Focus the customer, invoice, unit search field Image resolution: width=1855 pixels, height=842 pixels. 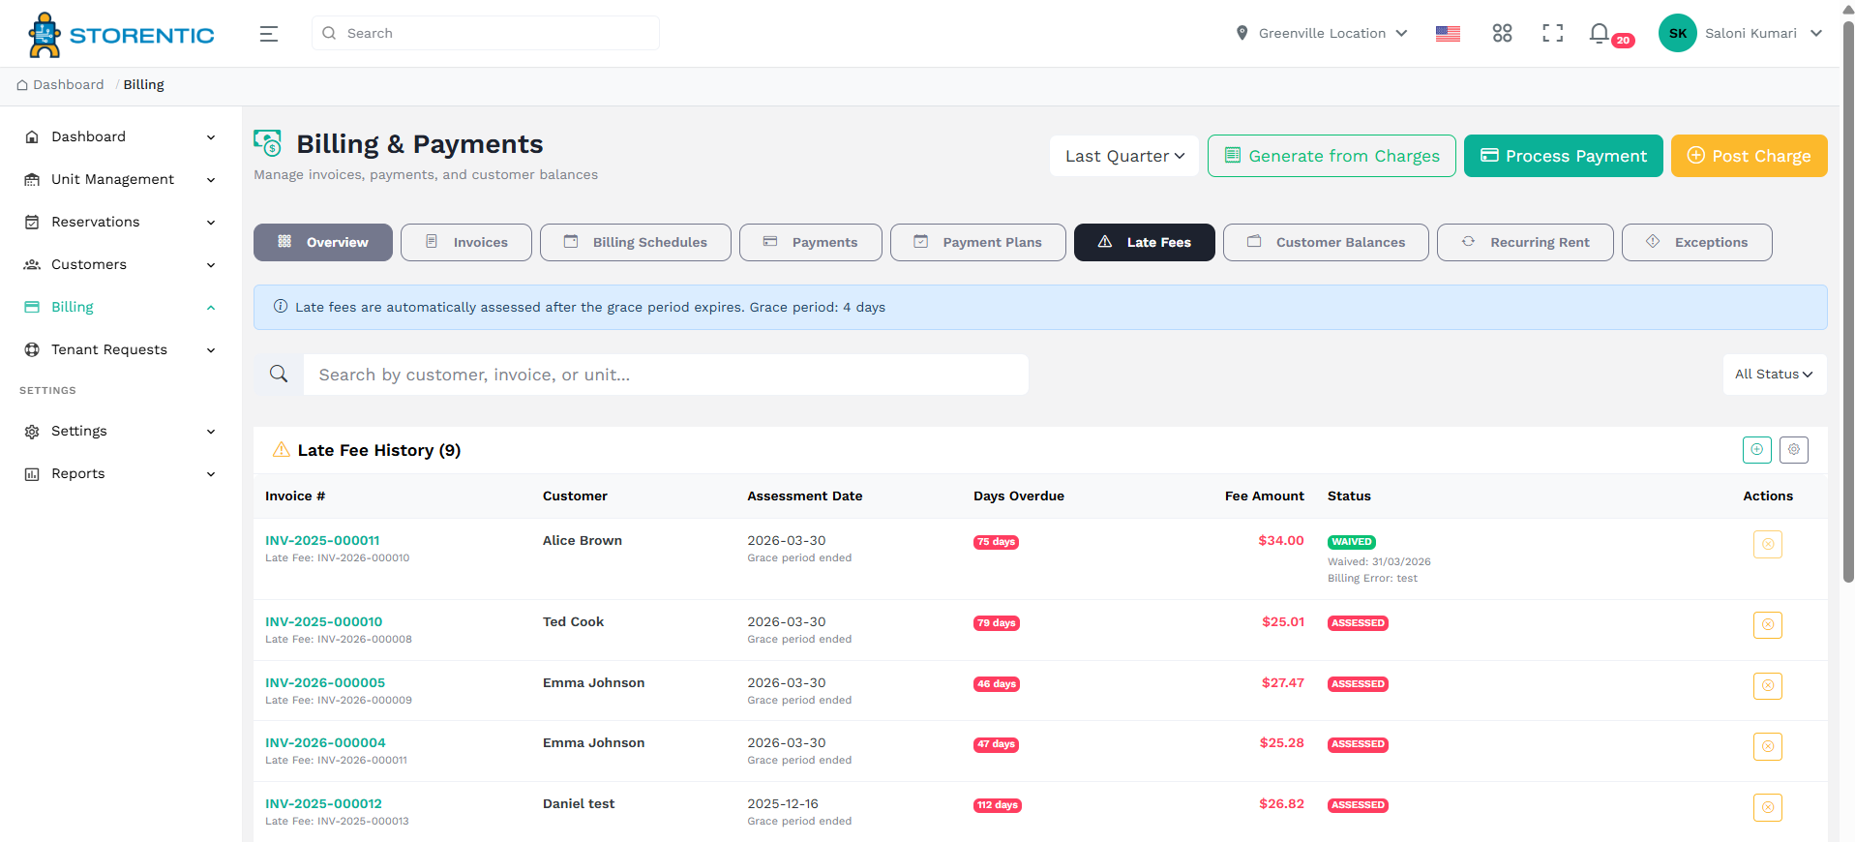pos(666,375)
